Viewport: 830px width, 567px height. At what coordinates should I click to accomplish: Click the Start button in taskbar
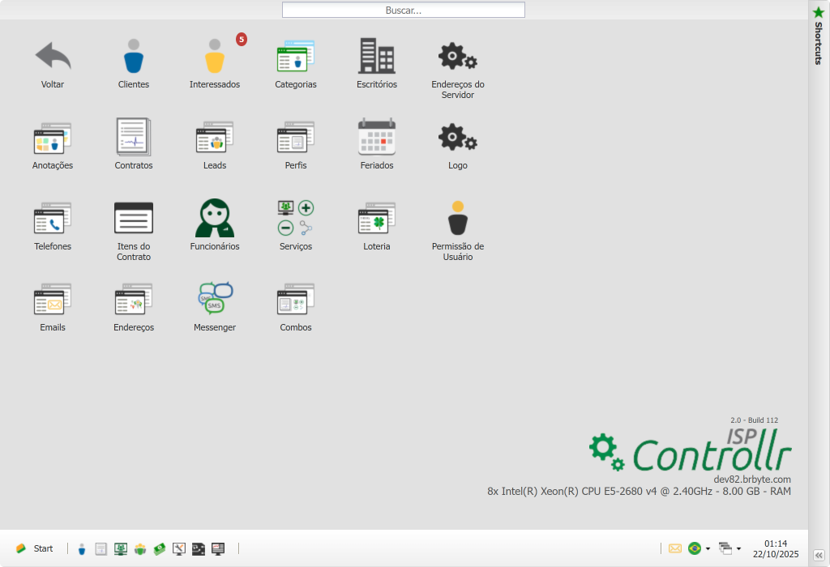tap(35, 548)
